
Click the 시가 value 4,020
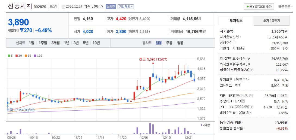click(x=88, y=31)
